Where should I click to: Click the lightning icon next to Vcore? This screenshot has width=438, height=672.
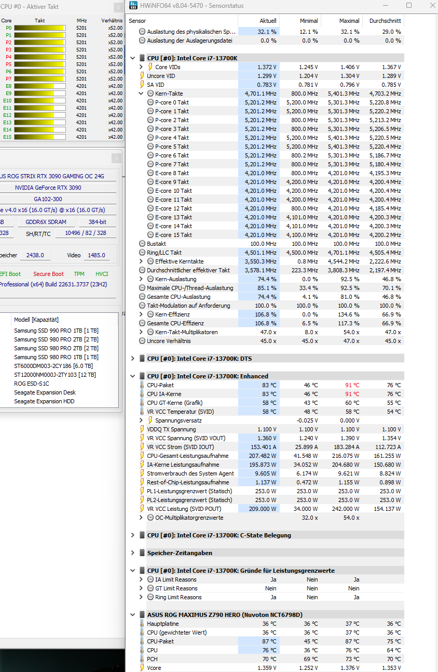[x=142, y=668]
